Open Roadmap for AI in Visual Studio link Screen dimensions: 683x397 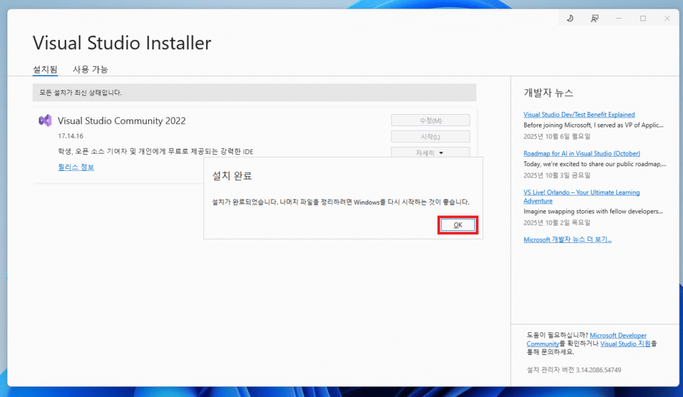click(x=582, y=153)
